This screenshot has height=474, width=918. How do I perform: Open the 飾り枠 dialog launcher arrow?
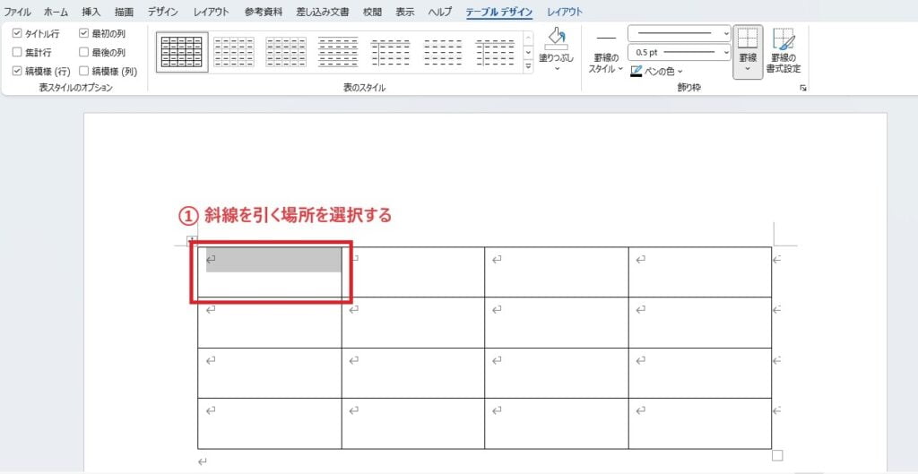(803, 88)
